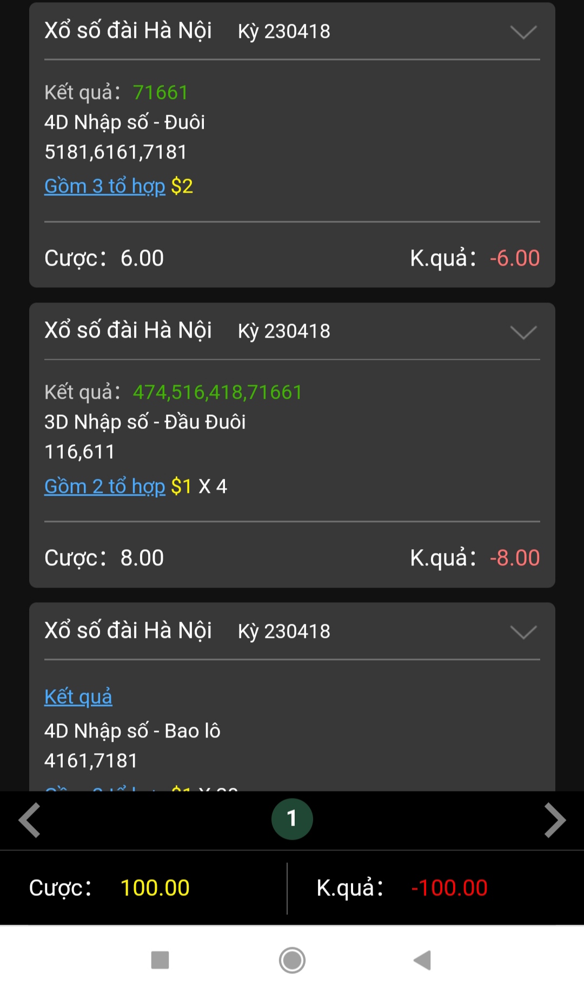Viewport: 584px width, 995px height.
Task: Go to the next page arrow
Action: click(x=554, y=820)
